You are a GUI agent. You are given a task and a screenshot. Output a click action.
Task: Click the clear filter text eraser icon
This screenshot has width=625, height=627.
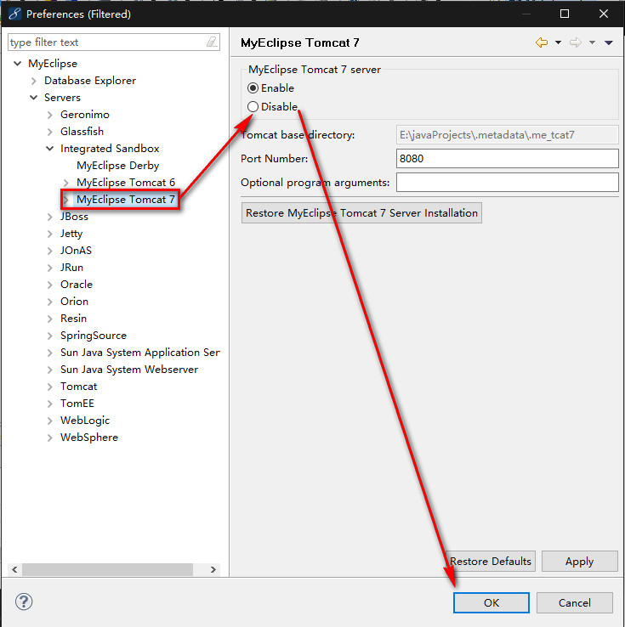pos(212,42)
